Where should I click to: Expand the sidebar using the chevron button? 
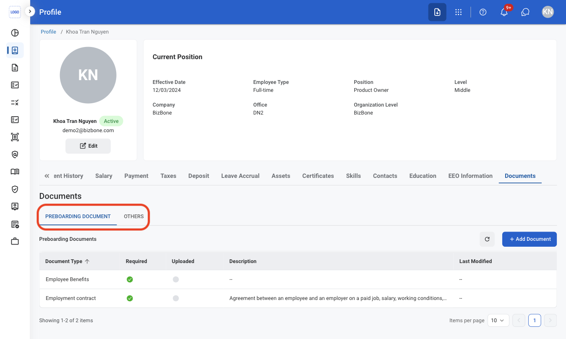tap(30, 11)
